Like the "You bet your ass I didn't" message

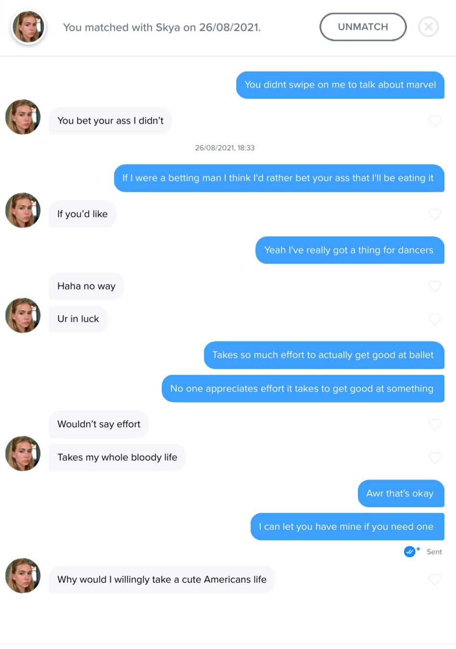coord(434,121)
